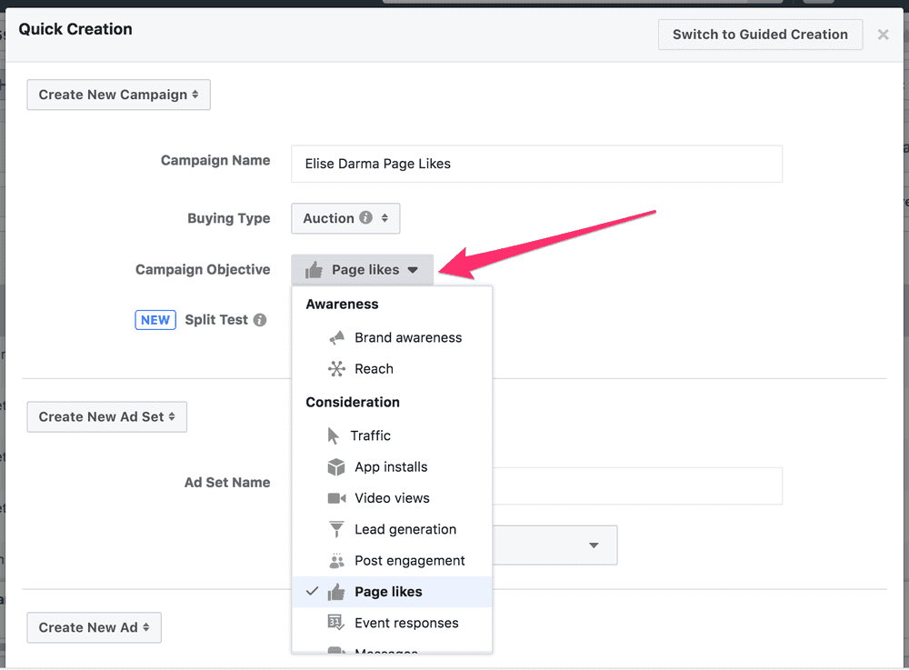Close the Quick Creation dialog
Screen dimensions: 909x670
(x=883, y=35)
